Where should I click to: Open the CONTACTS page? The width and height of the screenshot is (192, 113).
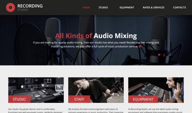pos(179,8)
